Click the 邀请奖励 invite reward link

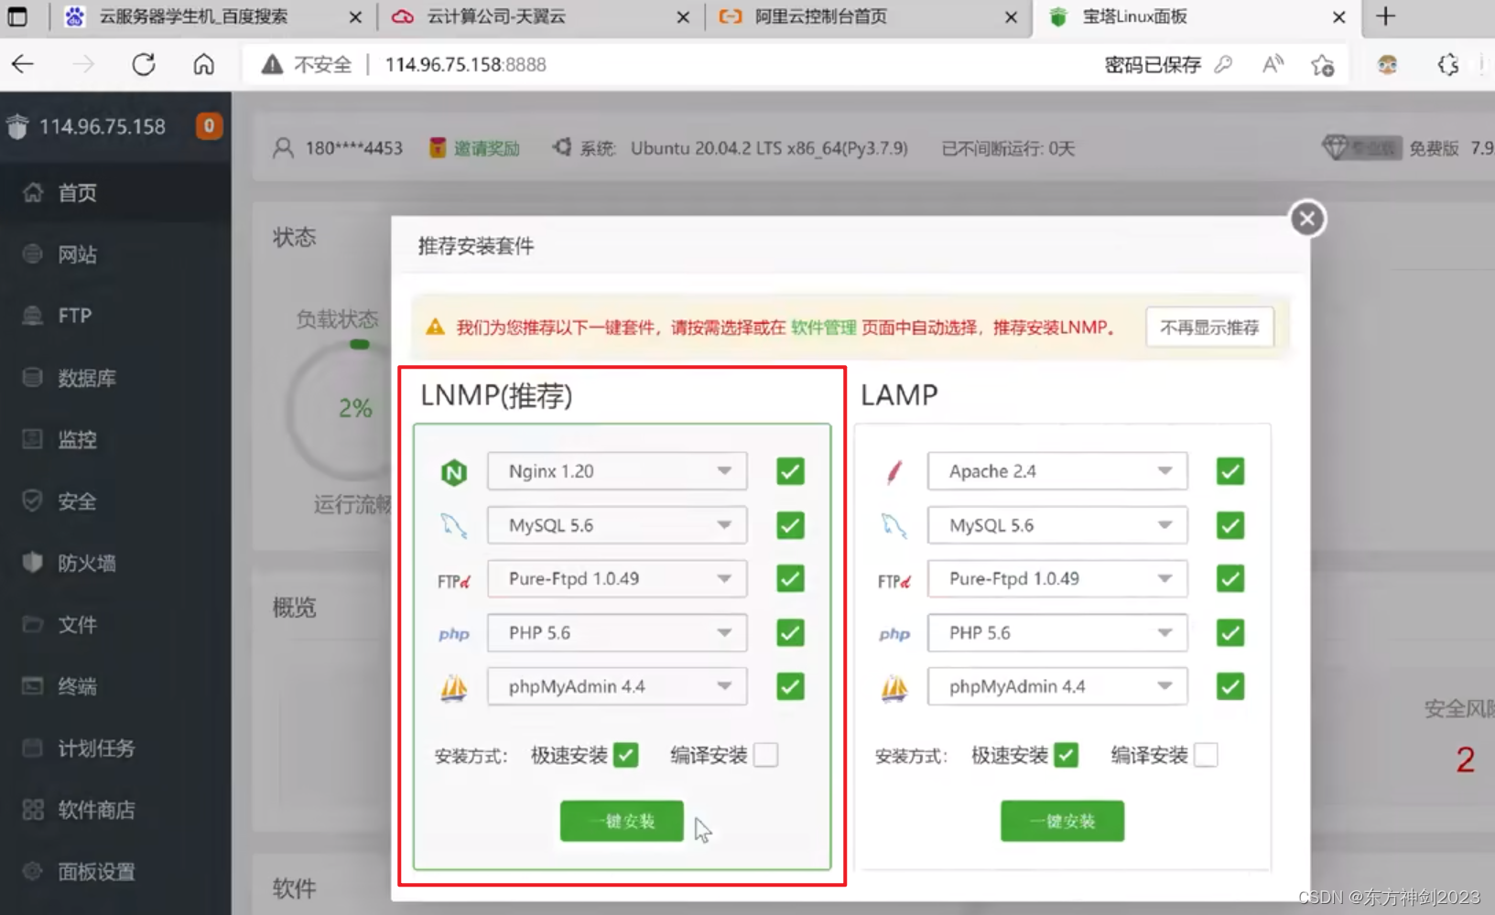486,148
